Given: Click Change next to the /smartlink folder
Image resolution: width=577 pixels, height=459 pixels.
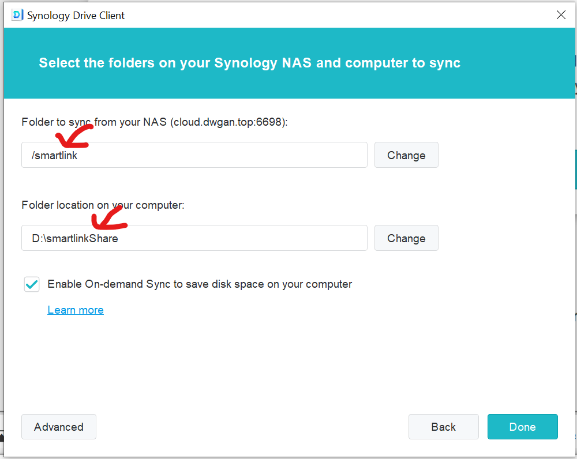Looking at the screenshot, I should coord(406,155).
